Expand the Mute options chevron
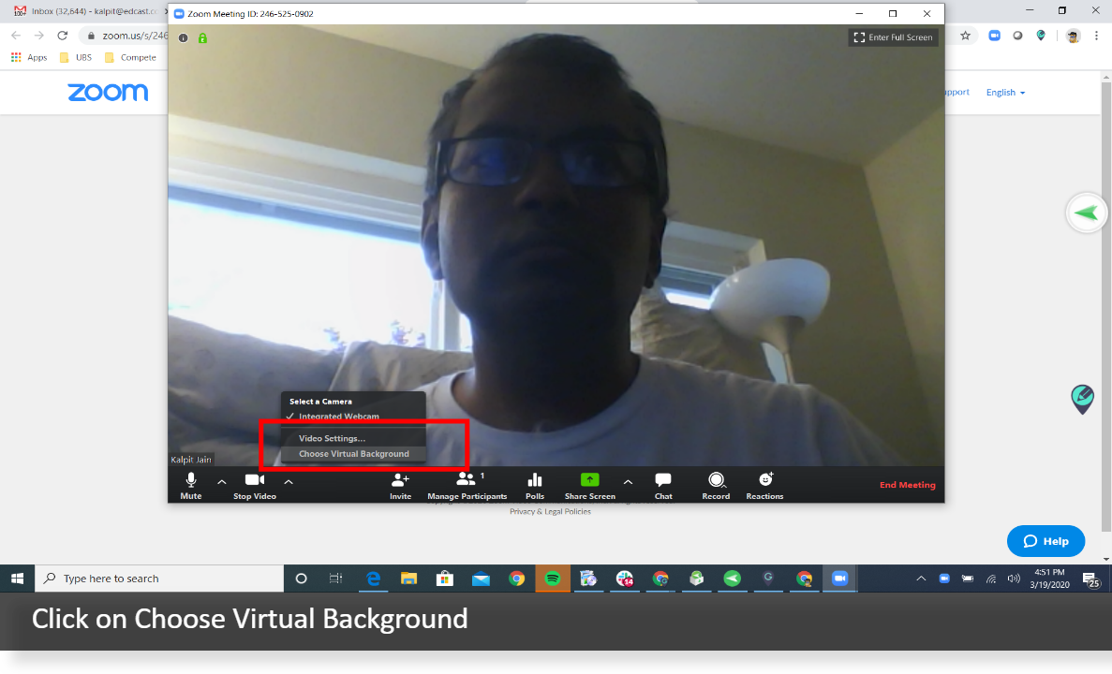The width and height of the screenshot is (1112, 674). pos(221,481)
